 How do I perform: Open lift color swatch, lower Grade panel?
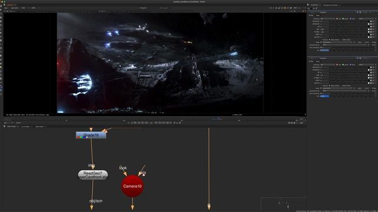click(x=369, y=72)
